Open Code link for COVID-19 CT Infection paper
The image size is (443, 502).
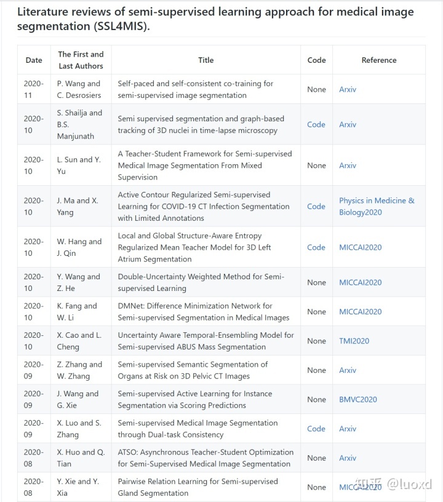click(316, 207)
